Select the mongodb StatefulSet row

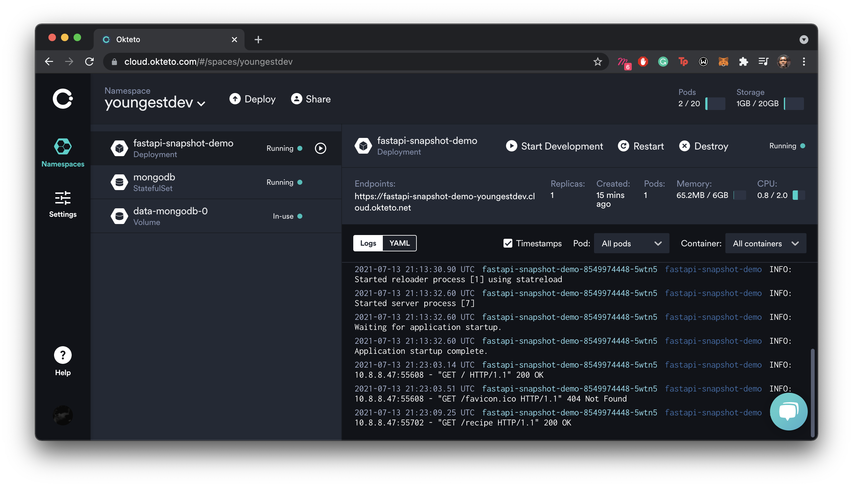click(x=216, y=182)
